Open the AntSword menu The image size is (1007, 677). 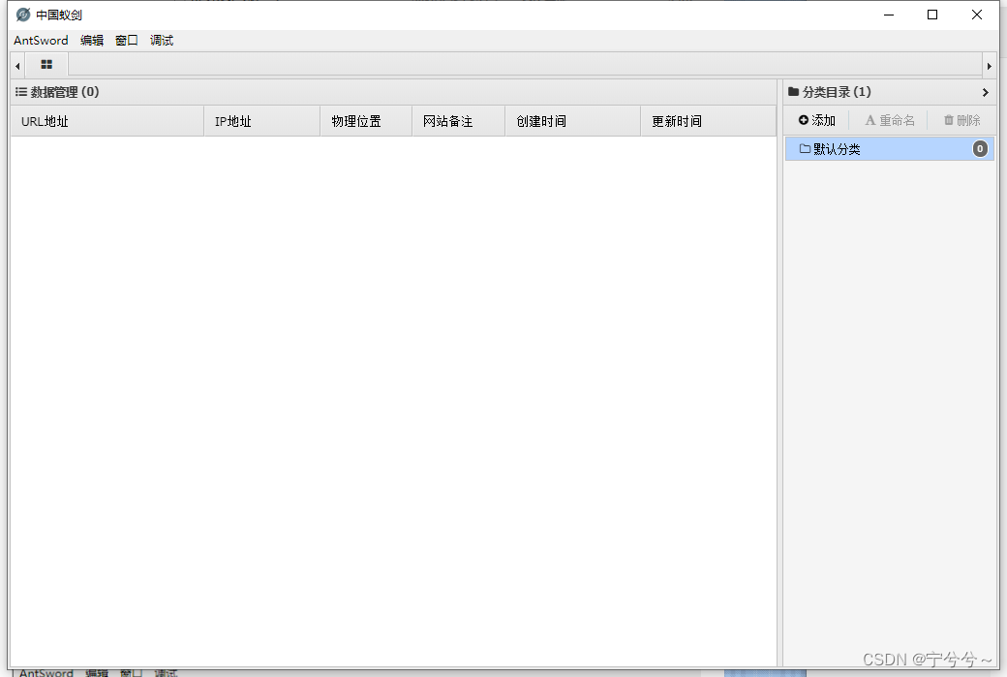[41, 41]
